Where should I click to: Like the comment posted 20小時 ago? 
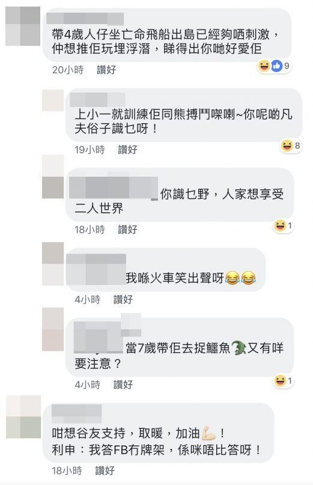[x=106, y=70]
